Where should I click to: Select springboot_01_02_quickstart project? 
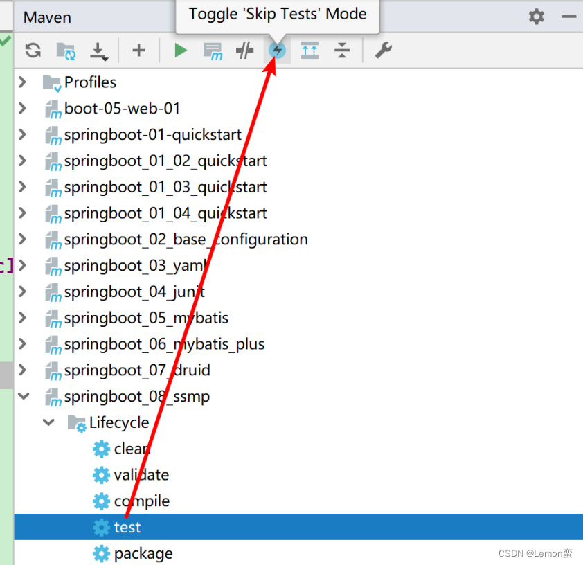pos(165,161)
